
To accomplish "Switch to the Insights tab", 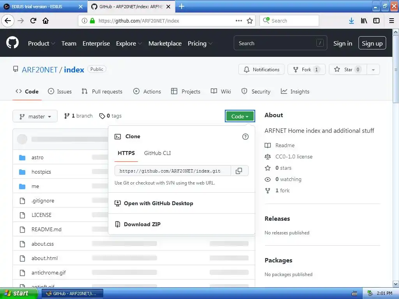I will pos(295,91).
